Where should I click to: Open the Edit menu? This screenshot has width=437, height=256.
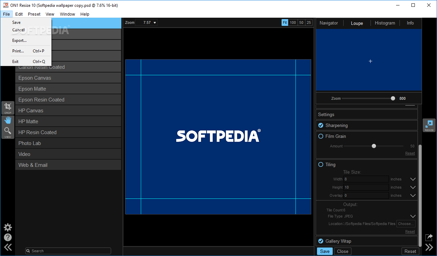click(19, 14)
